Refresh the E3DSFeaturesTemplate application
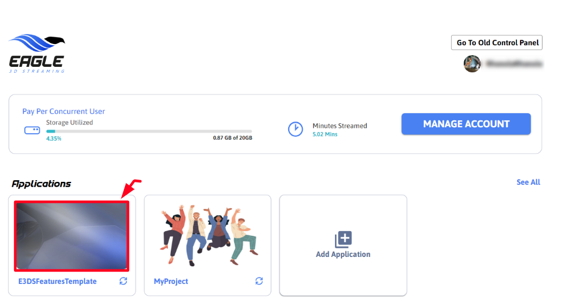Viewport: 561px width, 308px height. pyautogui.click(x=123, y=281)
